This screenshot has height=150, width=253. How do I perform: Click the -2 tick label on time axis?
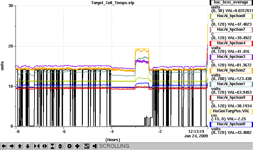click(x=160, y=132)
